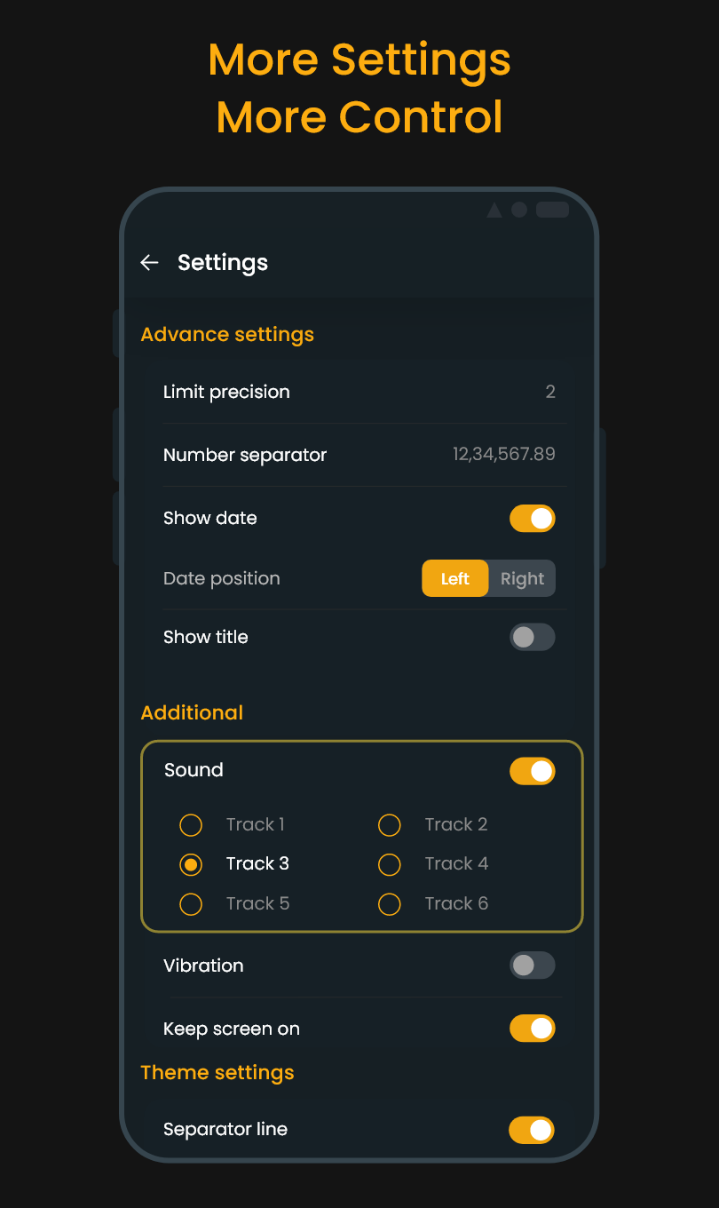Disable the Keep screen on switch
719x1208 pixels.
(532, 1029)
